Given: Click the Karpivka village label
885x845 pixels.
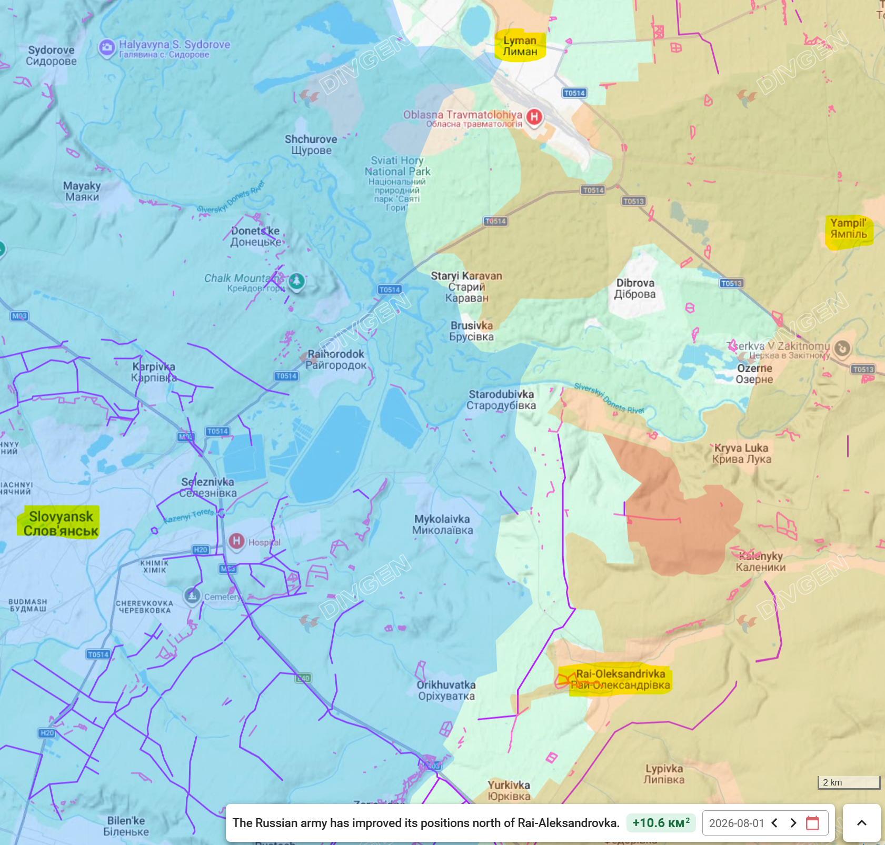Looking at the screenshot, I should [x=154, y=372].
